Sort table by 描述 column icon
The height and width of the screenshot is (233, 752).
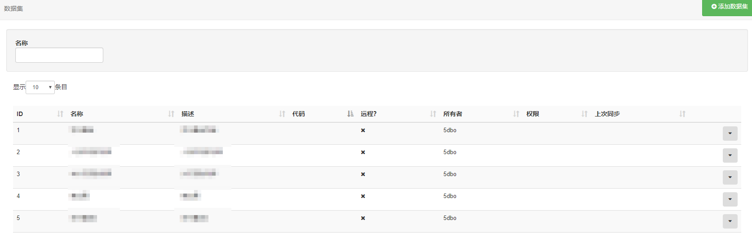click(282, 114)
